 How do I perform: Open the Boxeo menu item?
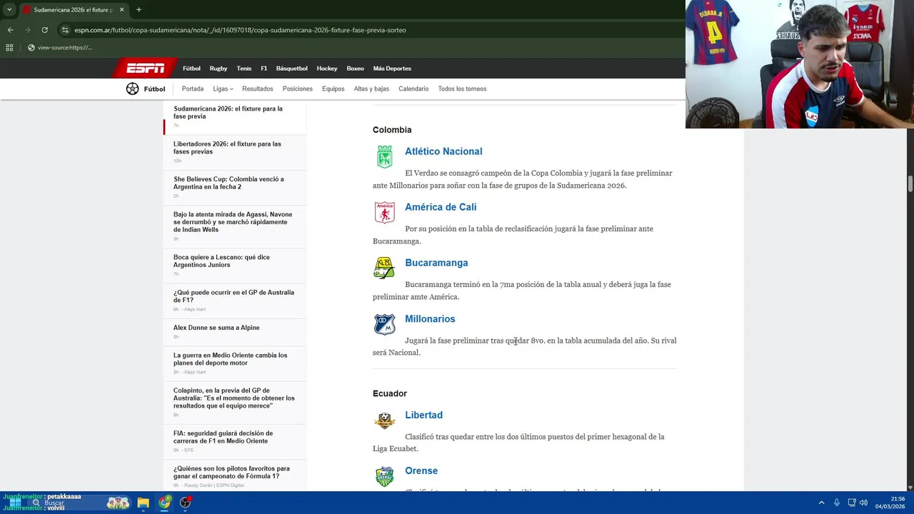pyautogui.click(x=355, y=69)
